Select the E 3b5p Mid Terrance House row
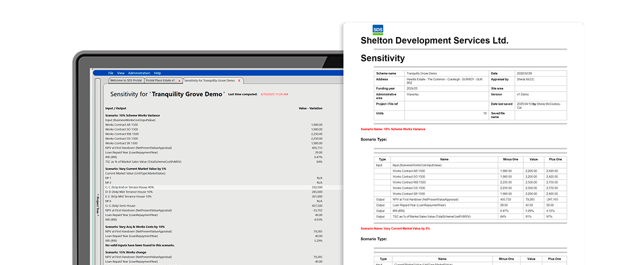The width and height of the screenshot is (637, 265). [x=213, y=196]
